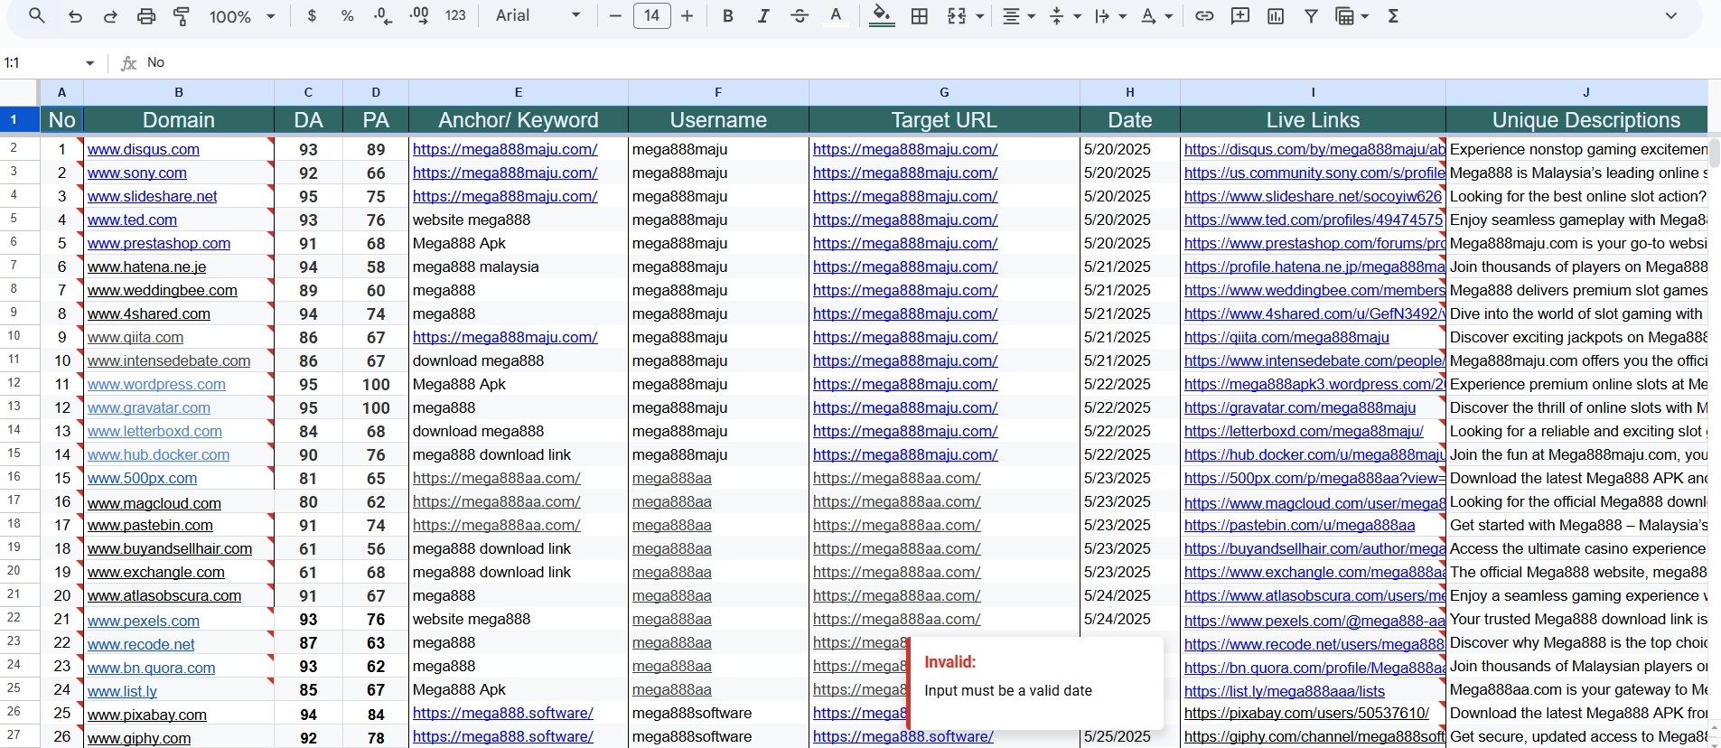Viewport: 1721px width, 748px height.
Task: Decrease decimal places
Action: pyautogui.click(x=383, y=16)
